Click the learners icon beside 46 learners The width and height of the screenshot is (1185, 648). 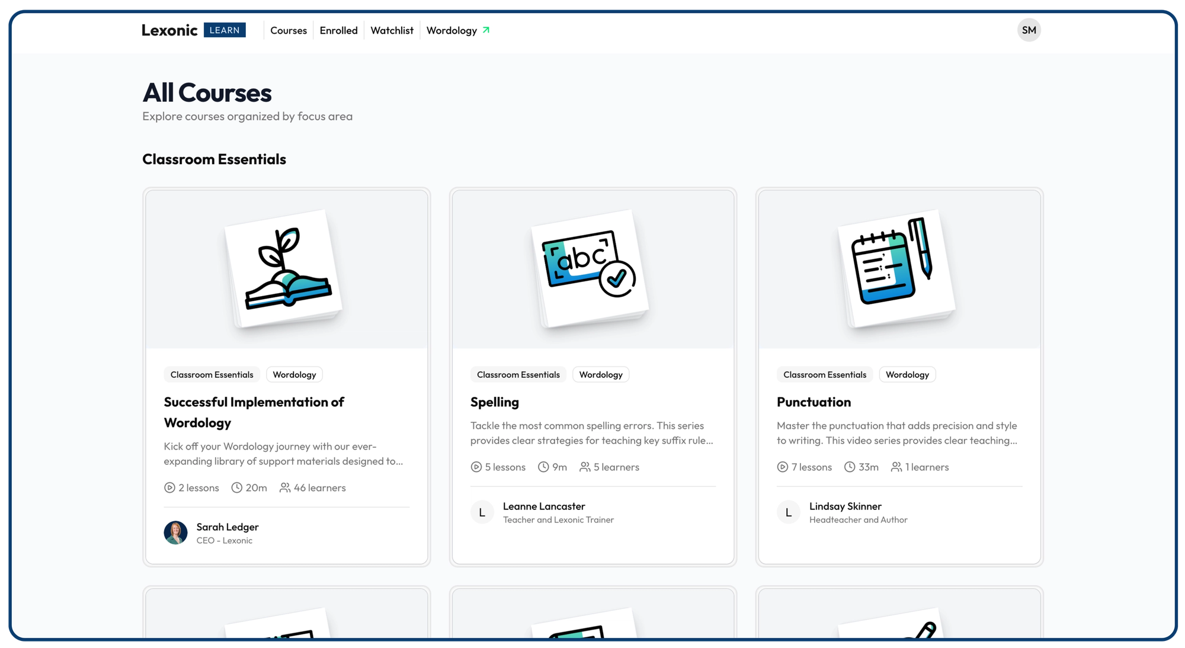click(x=285, y=487)
